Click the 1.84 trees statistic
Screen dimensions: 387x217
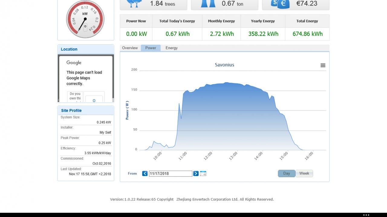(162, 4)
